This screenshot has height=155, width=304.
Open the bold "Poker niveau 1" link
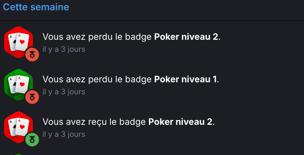pyautogui.click(x=185, y=79)
